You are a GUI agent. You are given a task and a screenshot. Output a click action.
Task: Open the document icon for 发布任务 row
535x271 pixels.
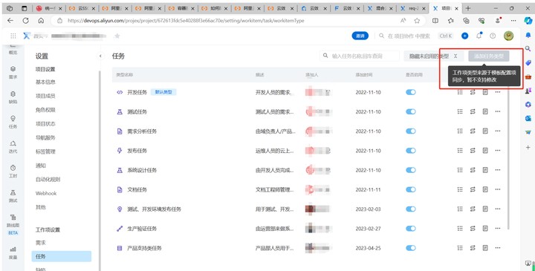(x=485, y=151)
